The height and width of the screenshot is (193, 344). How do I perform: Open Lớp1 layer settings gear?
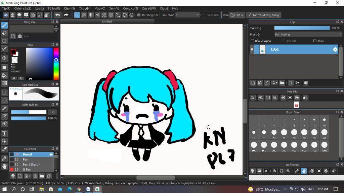(x=335, y=50)
